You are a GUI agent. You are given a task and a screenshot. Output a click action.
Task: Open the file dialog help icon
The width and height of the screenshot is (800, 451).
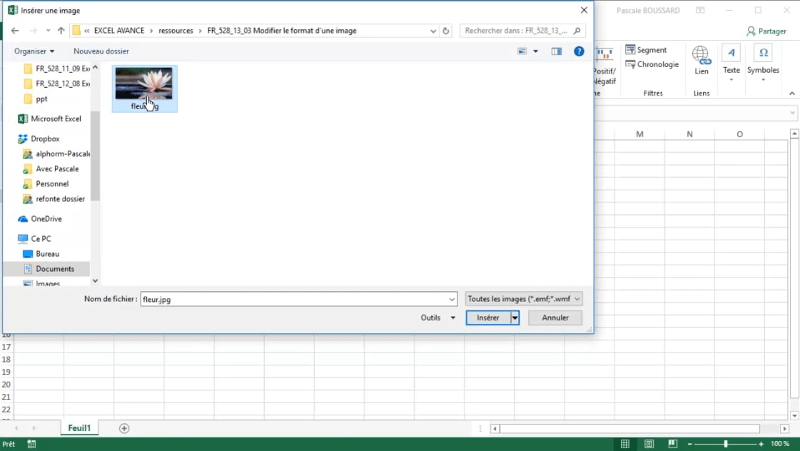pos(579,51)
